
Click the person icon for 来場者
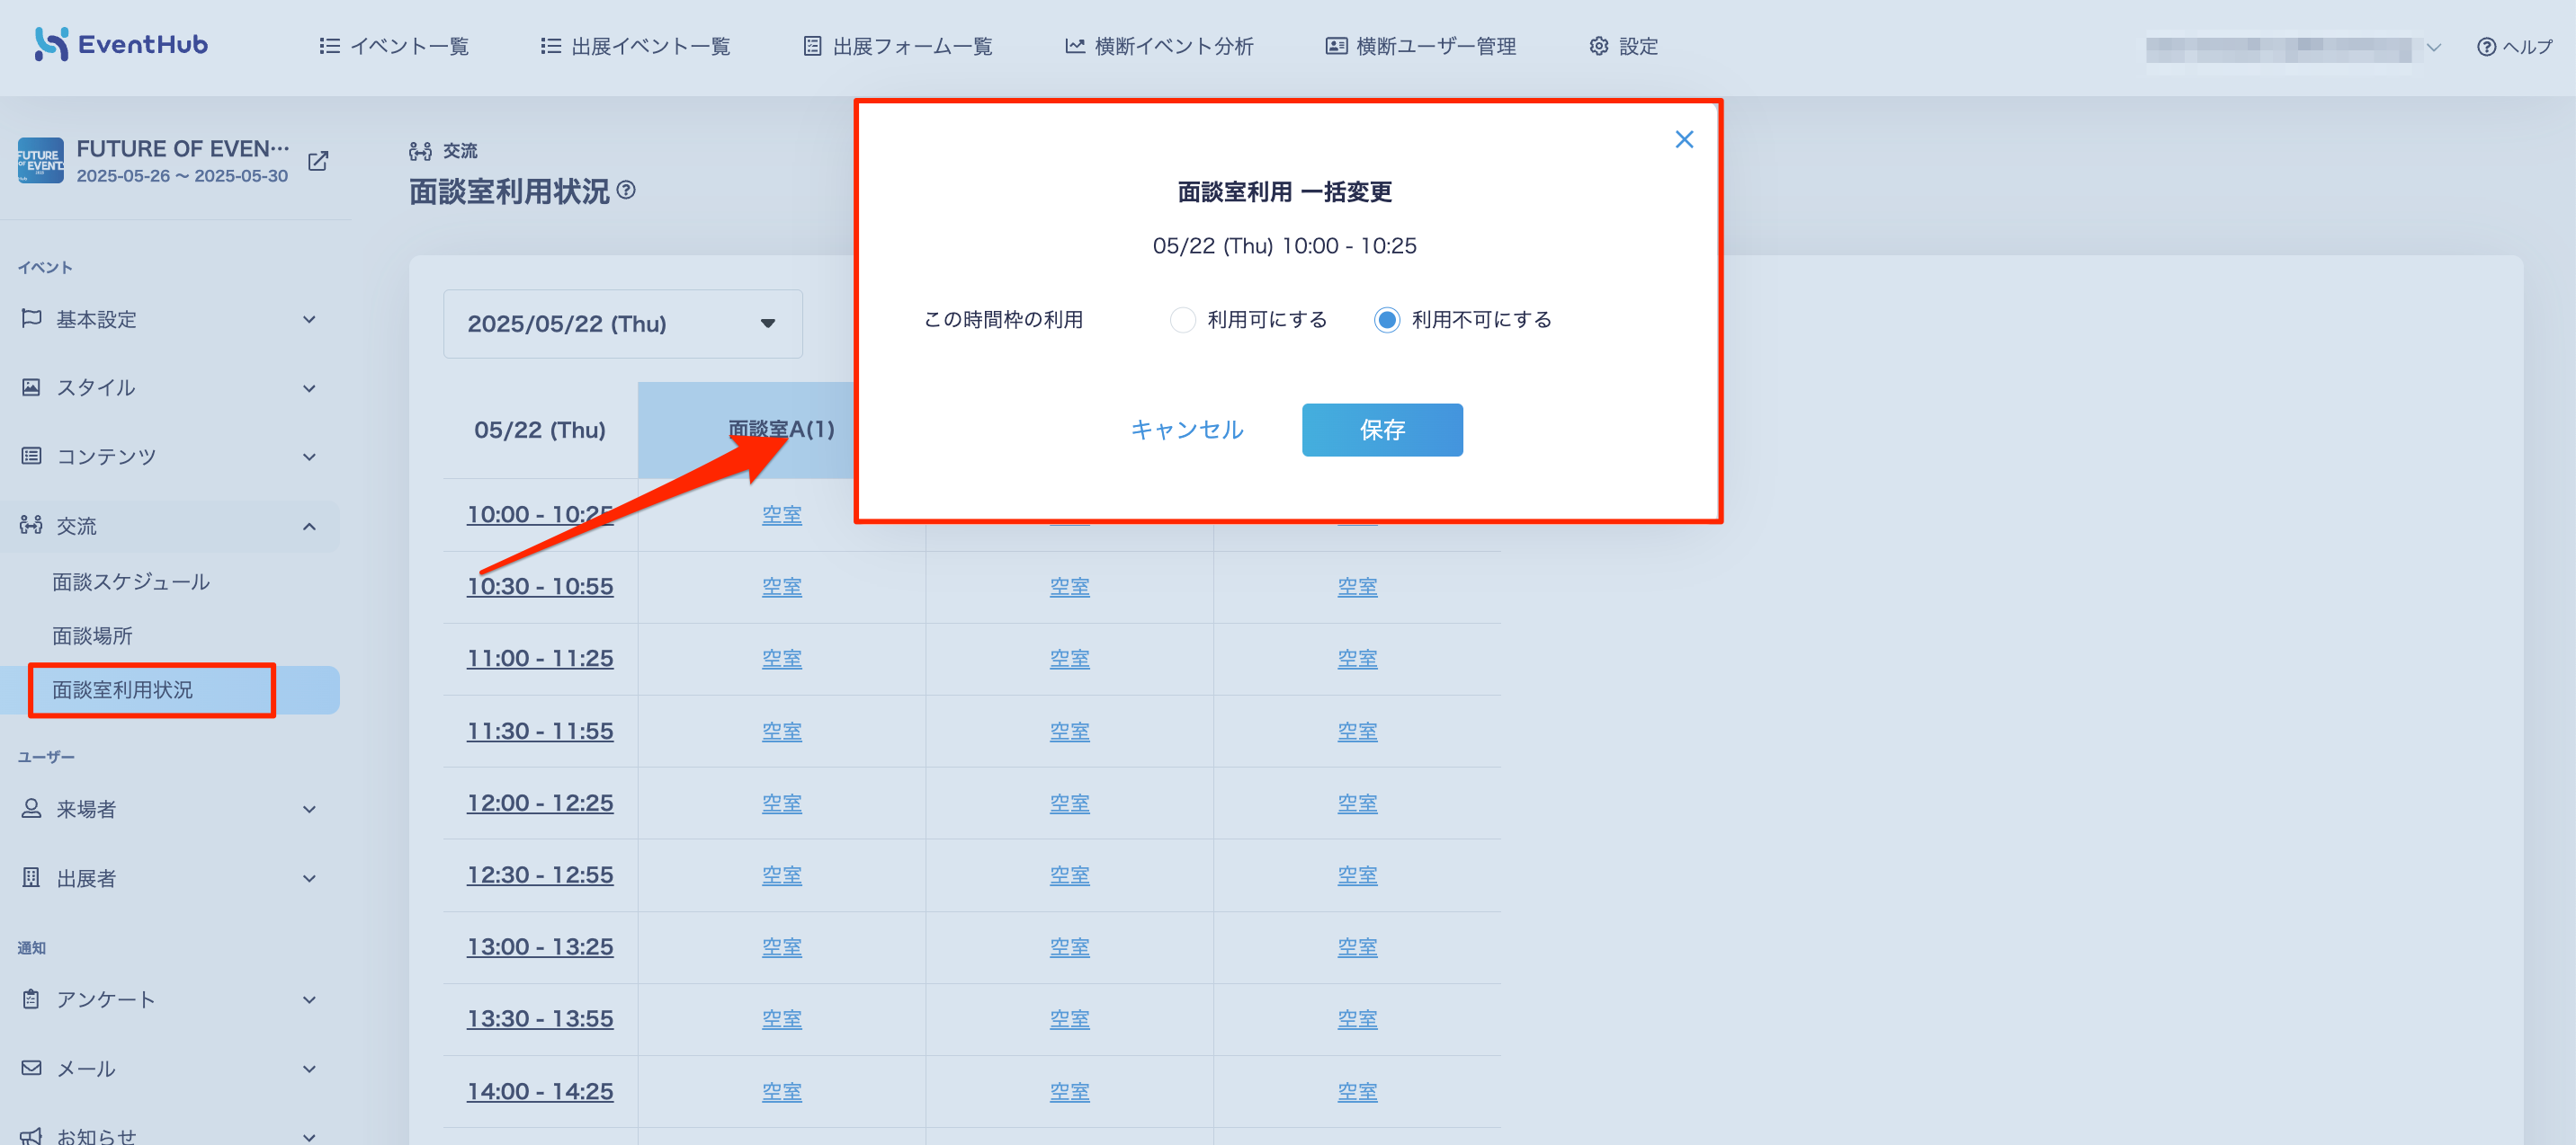[x=31, y=809]
